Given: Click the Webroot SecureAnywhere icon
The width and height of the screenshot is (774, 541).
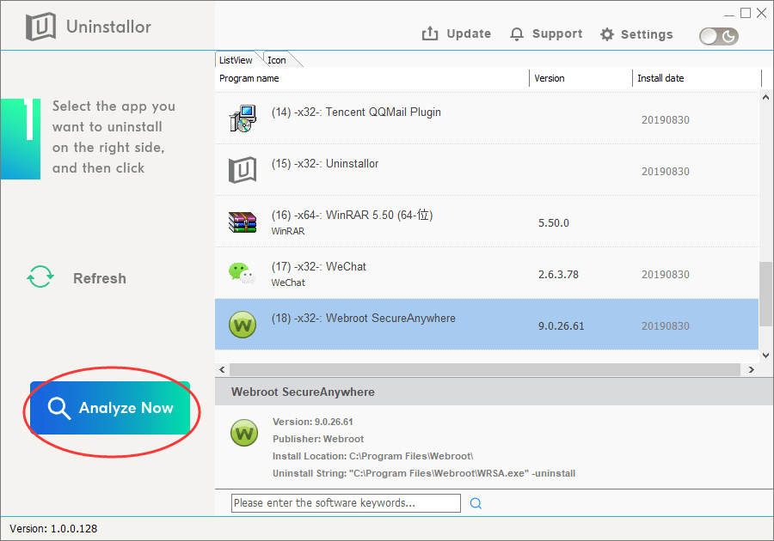Looking at the screenshot, I should click(242, 324).
